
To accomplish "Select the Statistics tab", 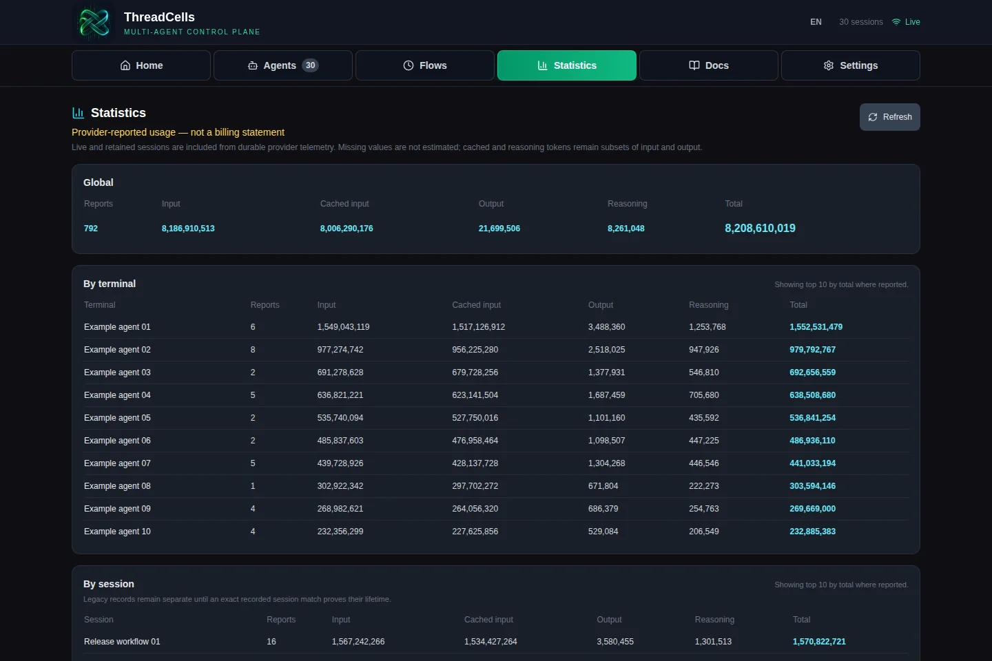I will (567, 65).
